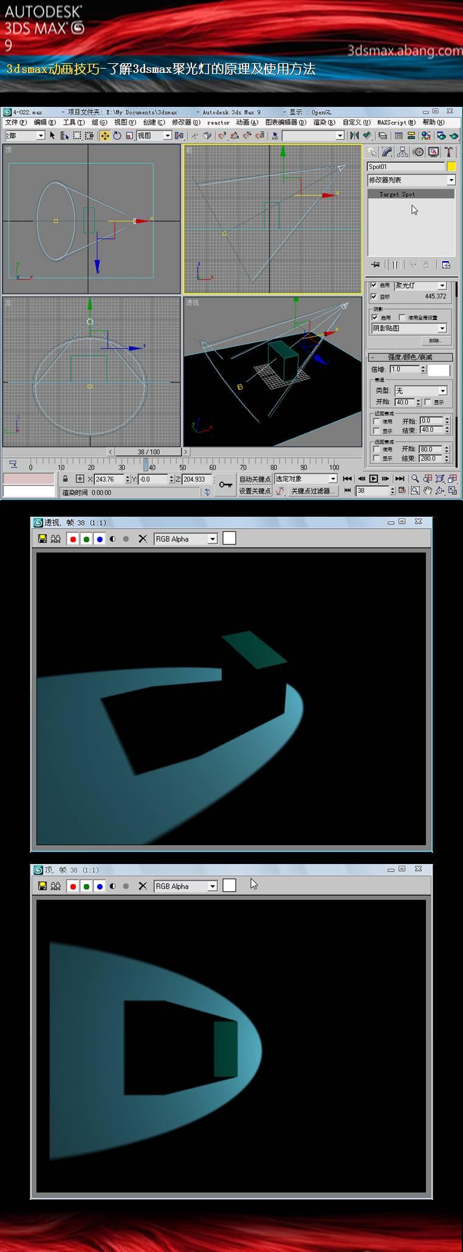Save image in perspective render window
The image size is (463, 1252).
click(x=43, y=539)
